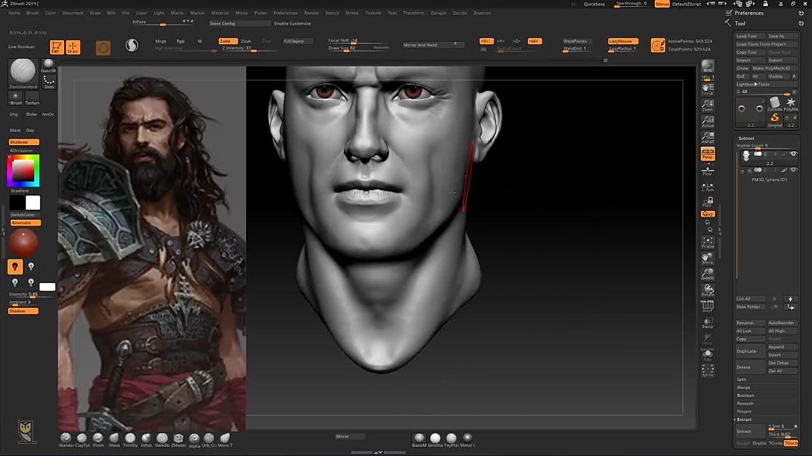The width and height of the screenshot is (812, 456).
Task: Open the Transform menu
Action: tap(414, 13)
